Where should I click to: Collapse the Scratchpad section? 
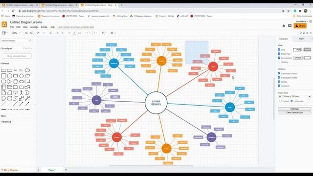click(x=6, y=48)
